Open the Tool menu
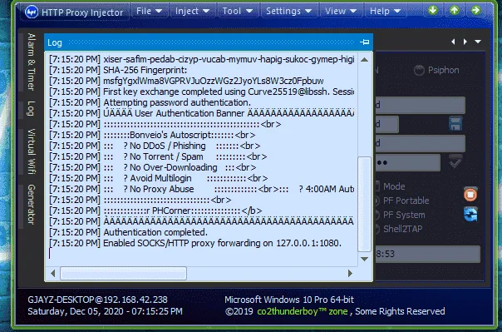This screenshot has height=332, width=502. [x=238, y=11]
